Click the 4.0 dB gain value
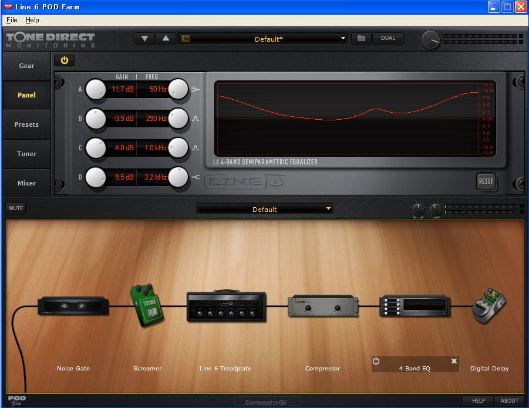Viewport: 529px width, 408px height. tap(124, 148)
